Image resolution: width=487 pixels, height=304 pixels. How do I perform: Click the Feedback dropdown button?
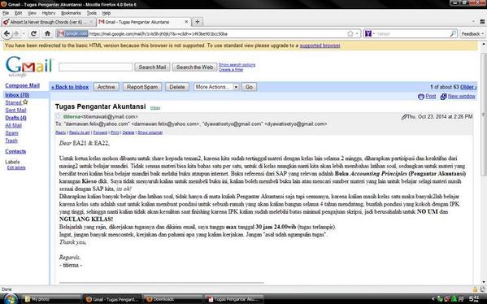click(472, 33)
